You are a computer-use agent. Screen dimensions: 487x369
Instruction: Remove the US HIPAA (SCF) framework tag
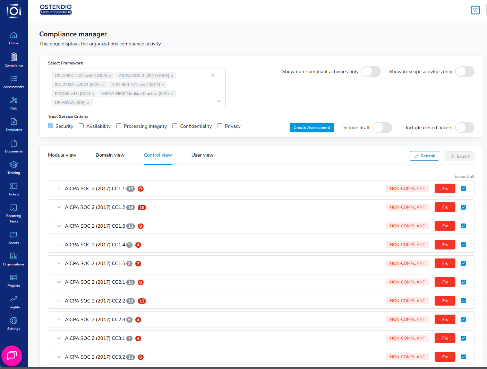88,103
